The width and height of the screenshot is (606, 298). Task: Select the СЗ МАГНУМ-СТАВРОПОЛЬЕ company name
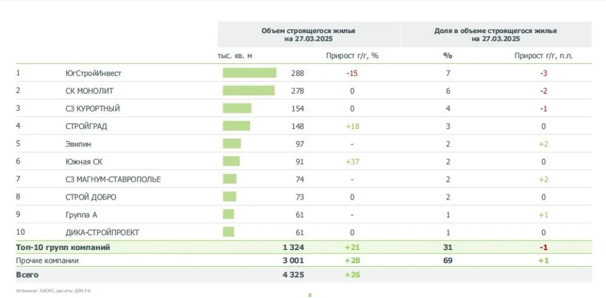coord(113,179)
